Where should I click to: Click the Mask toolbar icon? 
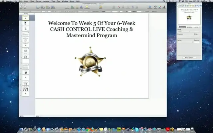click(x=114, y=7)
